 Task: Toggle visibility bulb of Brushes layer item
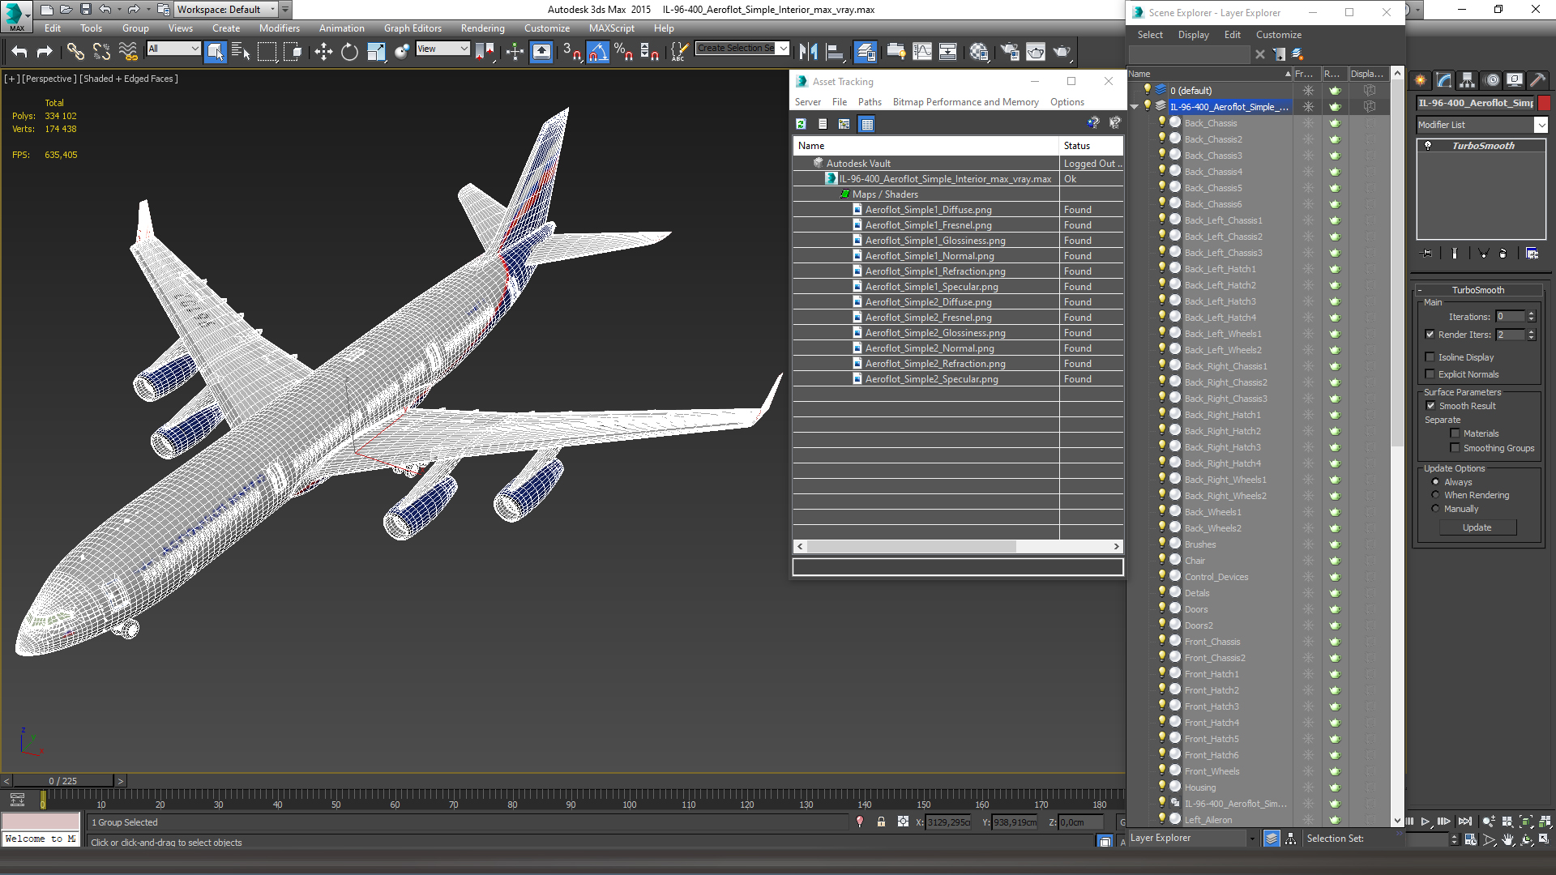1161,544
